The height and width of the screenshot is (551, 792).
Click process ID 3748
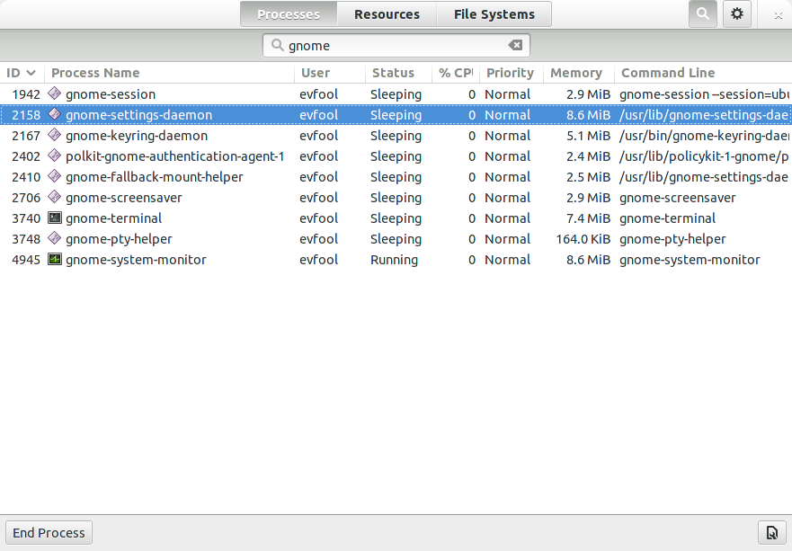click(26, 239)
